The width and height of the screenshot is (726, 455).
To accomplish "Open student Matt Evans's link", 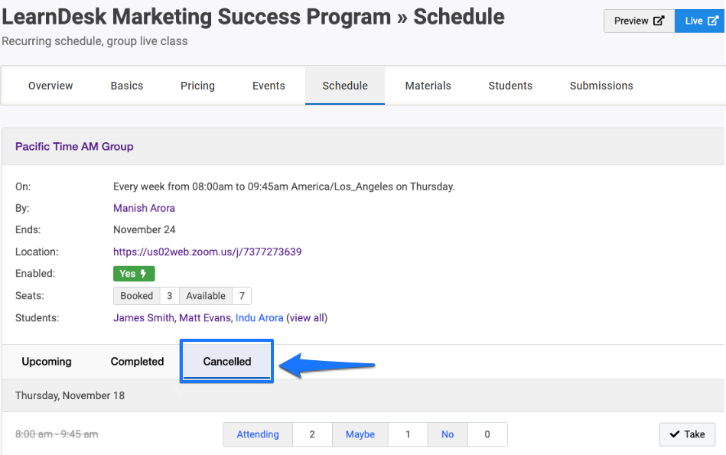I will 205,318.
